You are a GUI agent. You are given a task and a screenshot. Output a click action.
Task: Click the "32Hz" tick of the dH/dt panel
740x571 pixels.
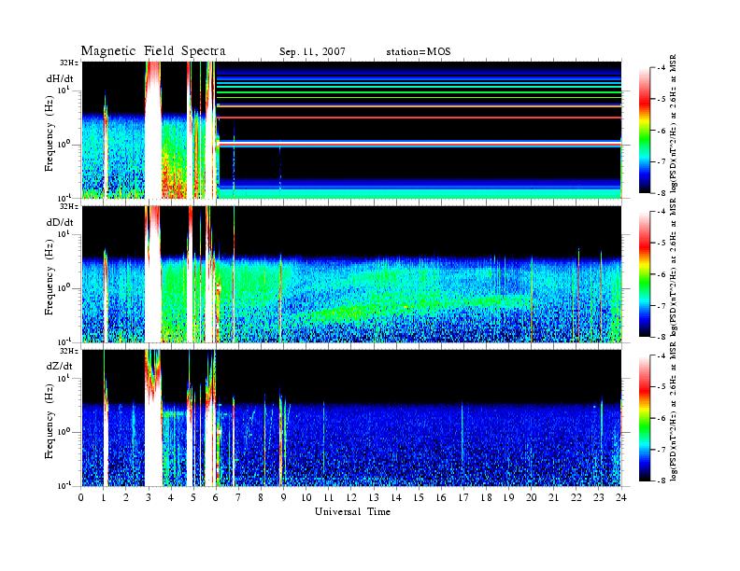click(69, 63)
